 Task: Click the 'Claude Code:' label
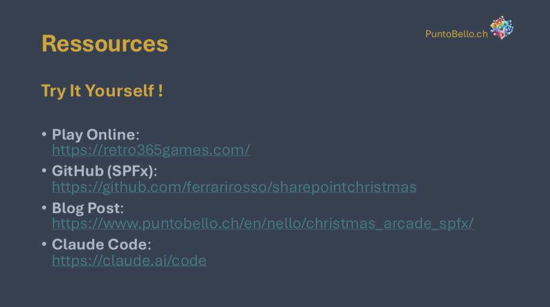(102, 244)
